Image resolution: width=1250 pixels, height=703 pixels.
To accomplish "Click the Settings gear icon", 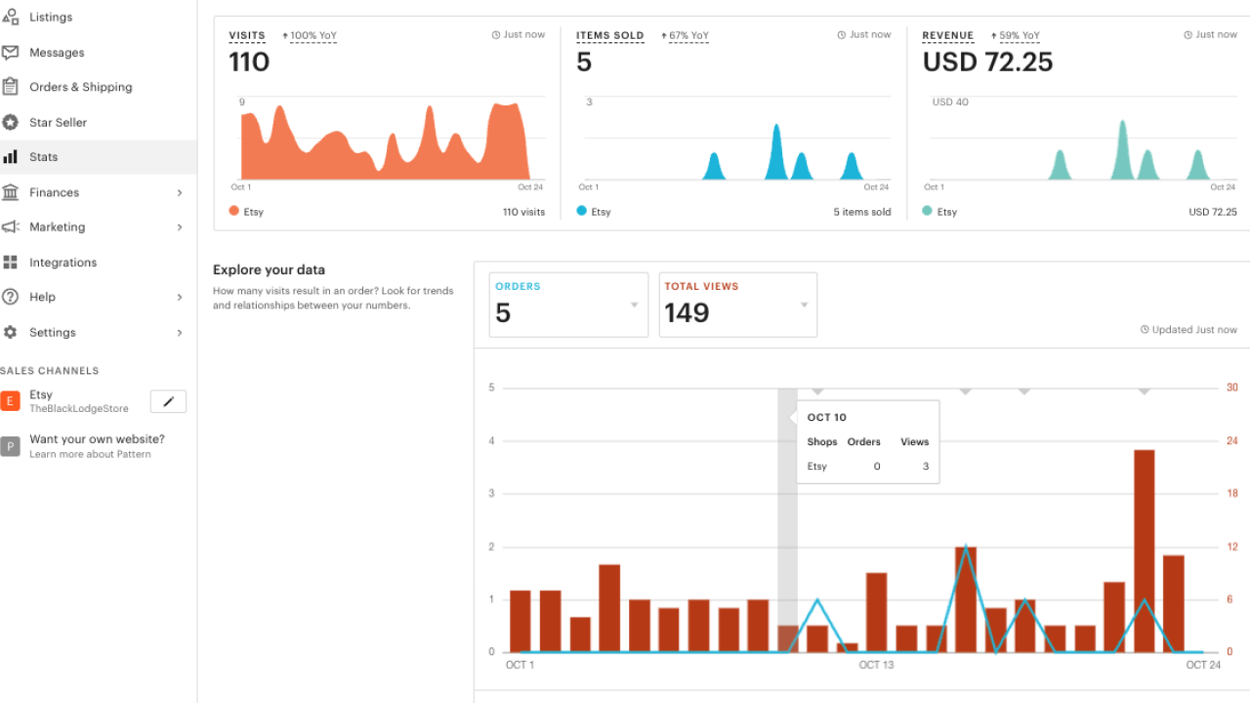I will click(x=11, y=332).
